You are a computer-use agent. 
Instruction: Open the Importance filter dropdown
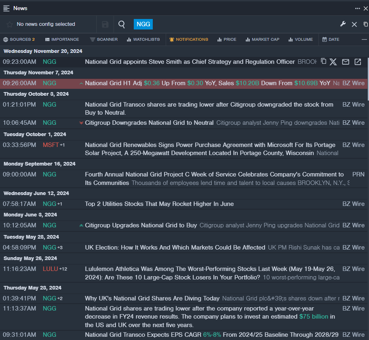(x=62, y=40)
